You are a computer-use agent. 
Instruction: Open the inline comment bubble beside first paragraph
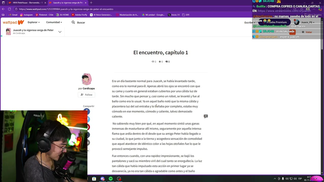click(x=206, y=116)
